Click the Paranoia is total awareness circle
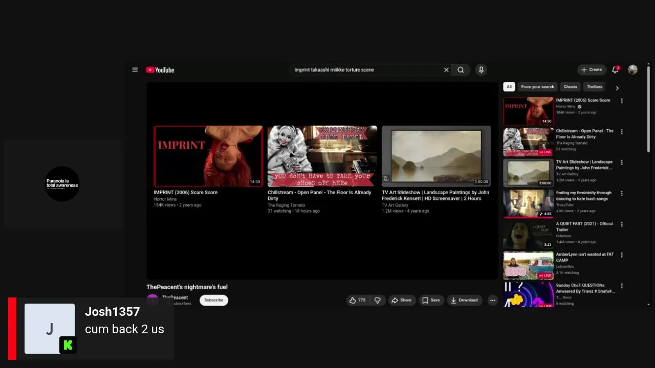Image resolution: width=655 pixels, height=368 pixels. 62,184
